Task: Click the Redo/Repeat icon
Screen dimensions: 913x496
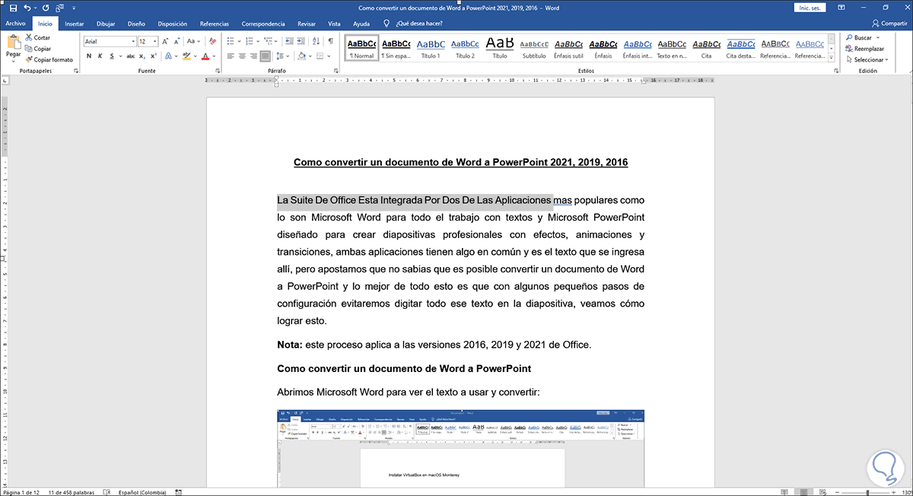Action: [46, 8]
